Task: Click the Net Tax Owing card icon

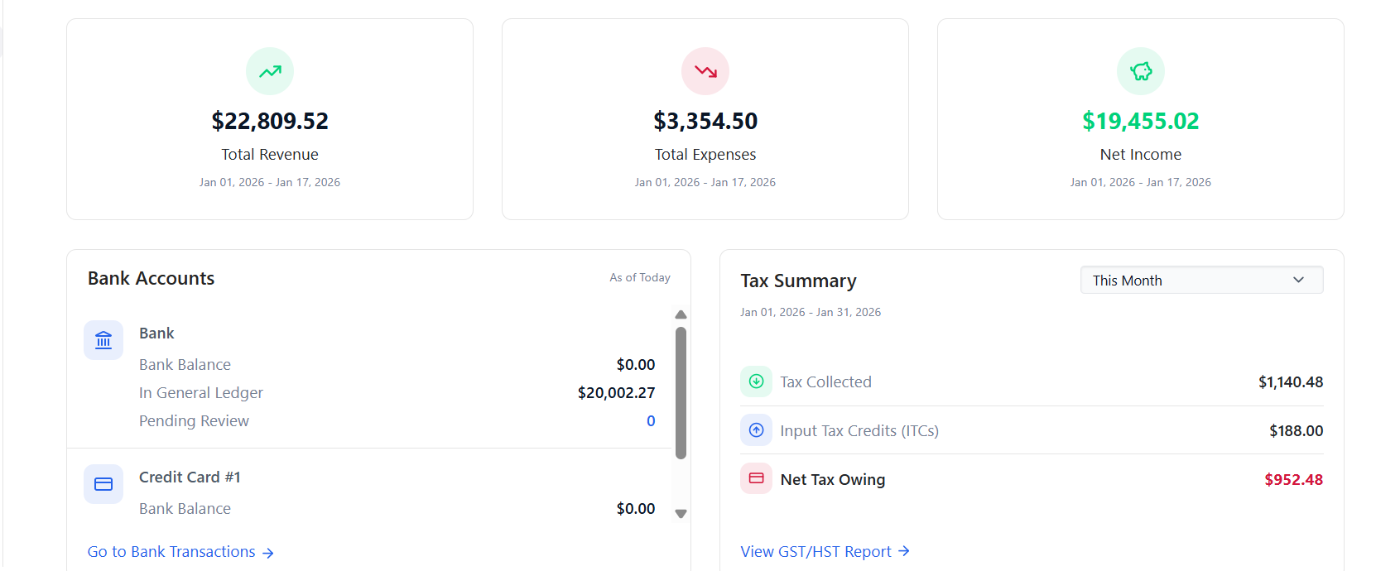Action: 756,478
